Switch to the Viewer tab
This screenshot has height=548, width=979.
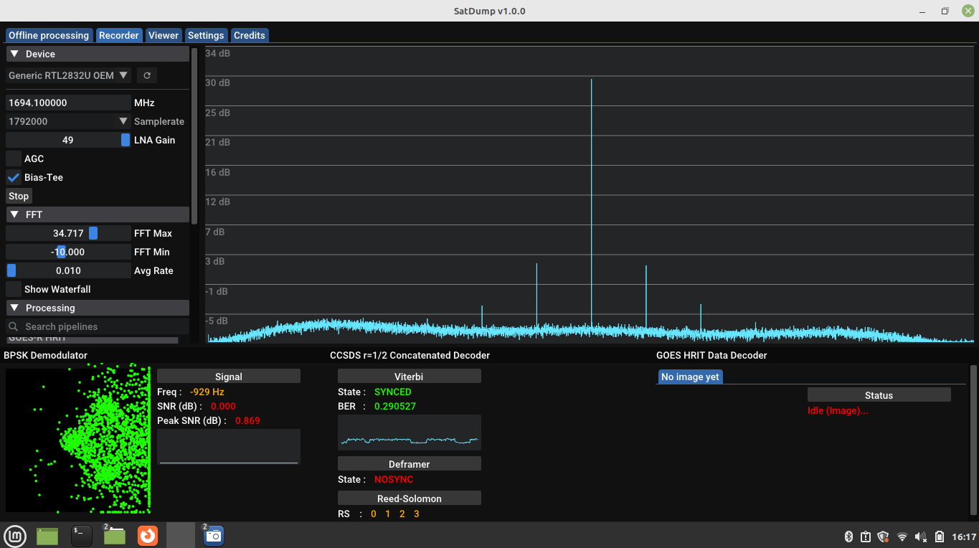163,34
